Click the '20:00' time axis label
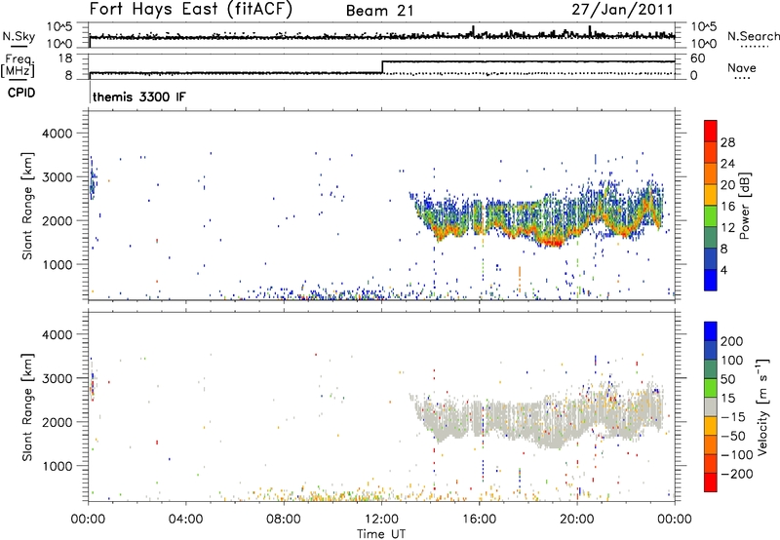The height and width of the screenshot is (540, 780). coord(576,520)
